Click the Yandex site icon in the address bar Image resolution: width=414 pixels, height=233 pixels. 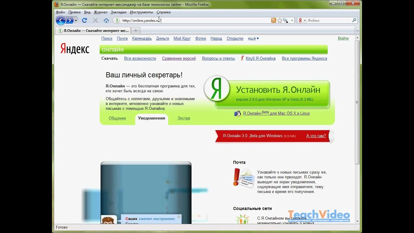coord(117,20)
